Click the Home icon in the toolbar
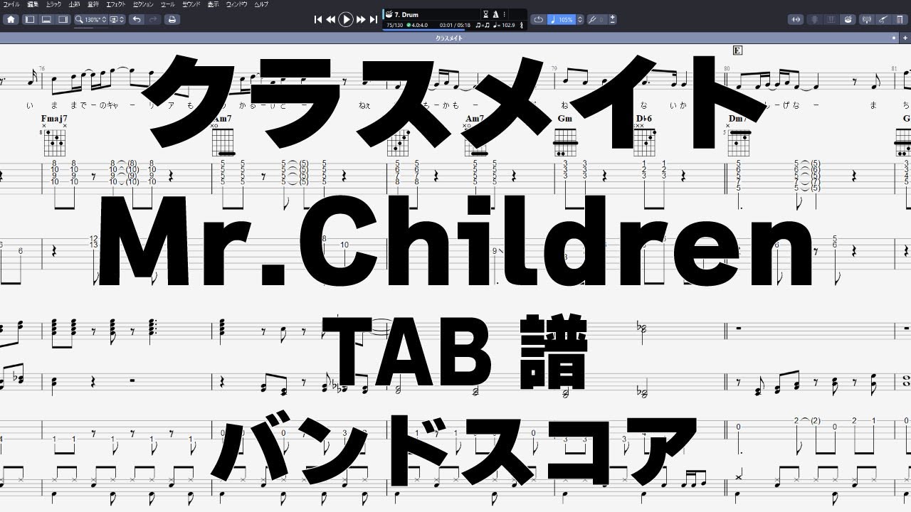The image size is (911, 512). (11, 19)
